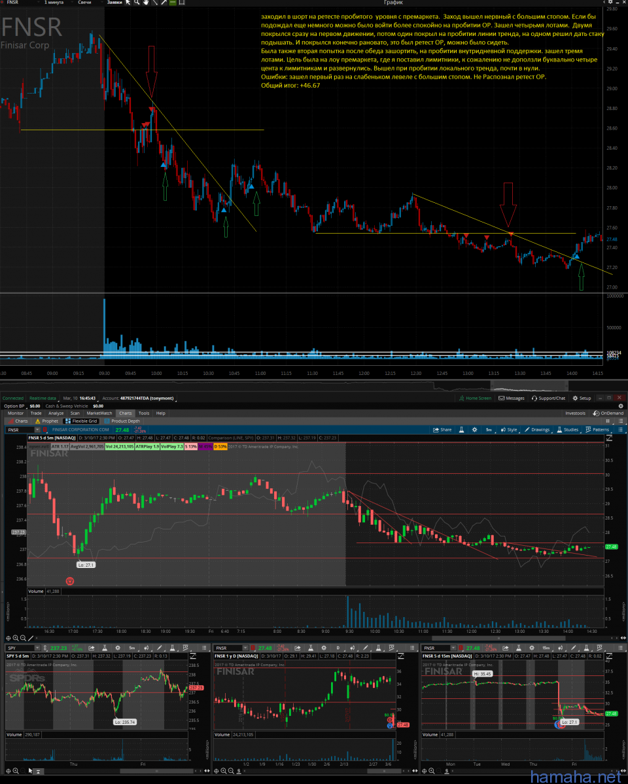628x784 pixels.
Task: Open the Patterns menu on main chart
Action: (x=597, y=430)
